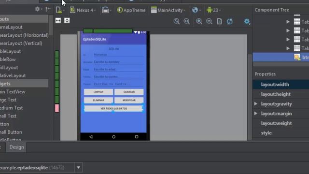Open the Android API 23 version dropdown
Screen dimensions: 309x174
213,10
